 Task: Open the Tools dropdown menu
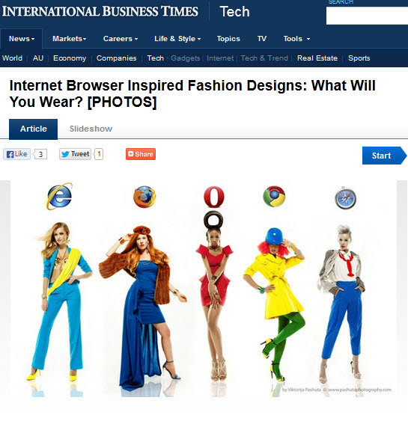(x=296, y=39)
